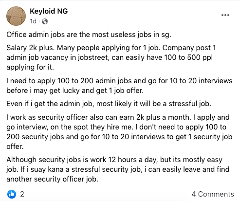The width and height of the screenshot is (239, 201).
Task: Click the final line 'another security officer job.'
Action: 52,179
